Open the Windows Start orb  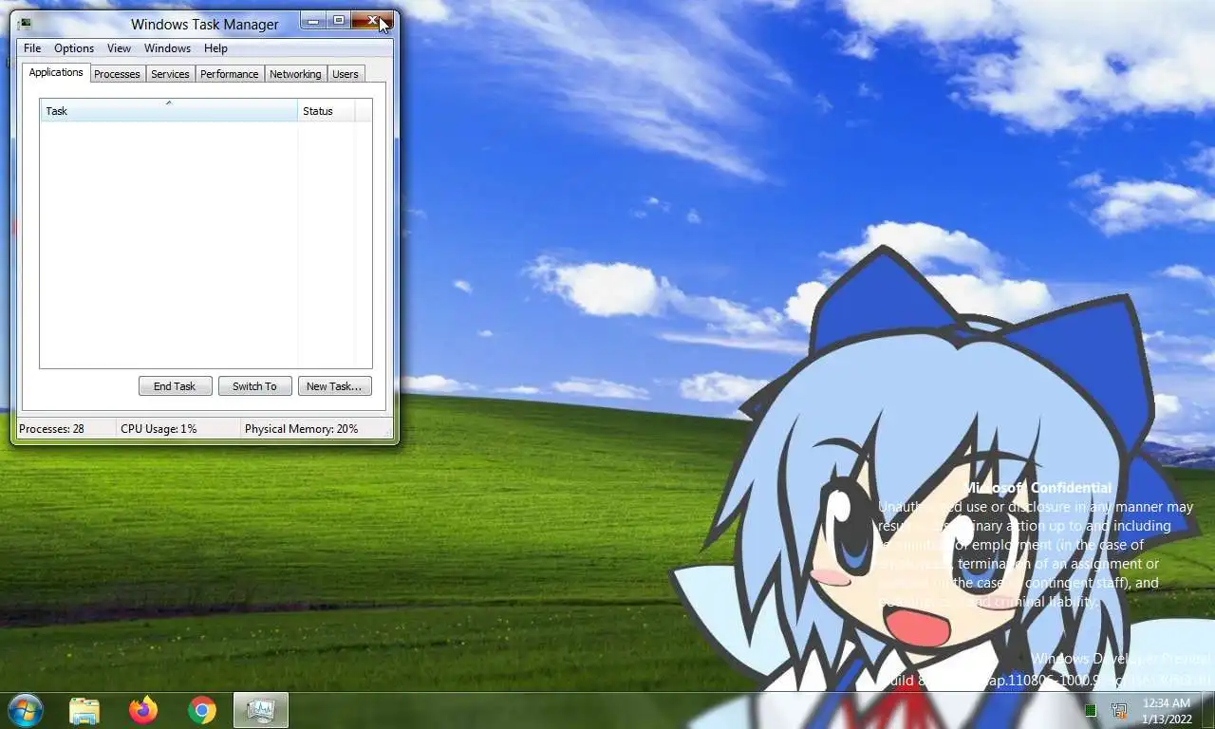coord(26,710)
